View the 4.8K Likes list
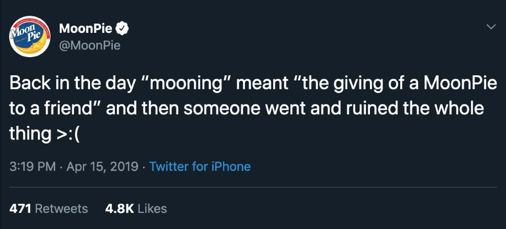506x229 pixels. click(x=136, y=209)
